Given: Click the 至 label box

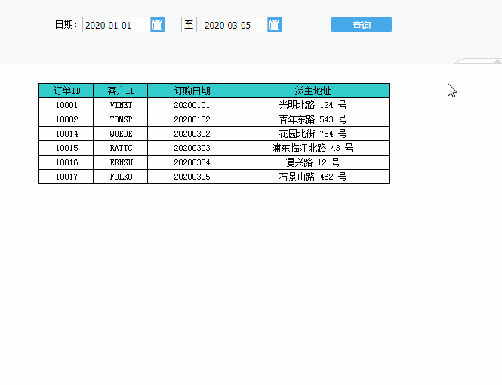Looking at the screenshot, I should point(189,25).
